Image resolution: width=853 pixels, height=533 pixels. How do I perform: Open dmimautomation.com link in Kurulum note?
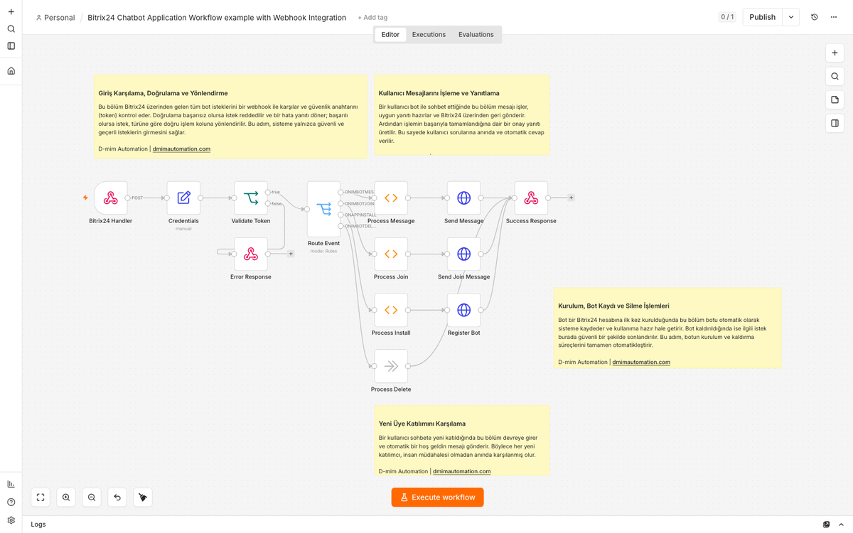641,362
